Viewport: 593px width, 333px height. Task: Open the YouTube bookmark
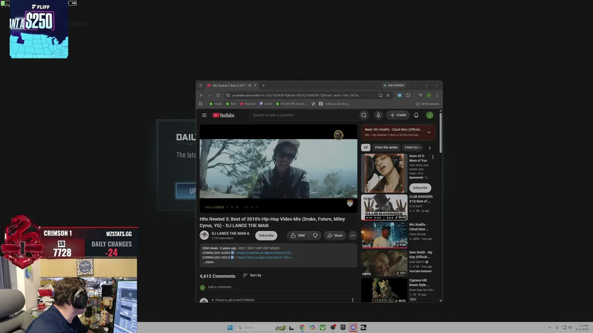coord(248,104)
